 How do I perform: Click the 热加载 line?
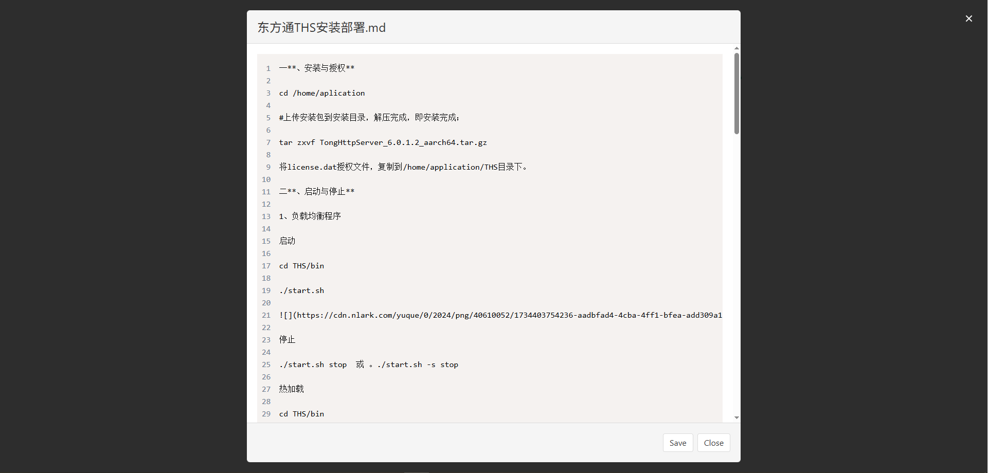[292, 389]
